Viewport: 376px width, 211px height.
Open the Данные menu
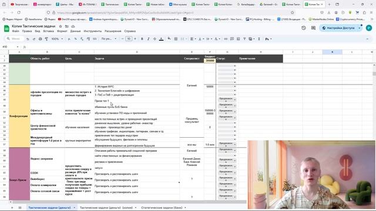[x=76, y=31]
